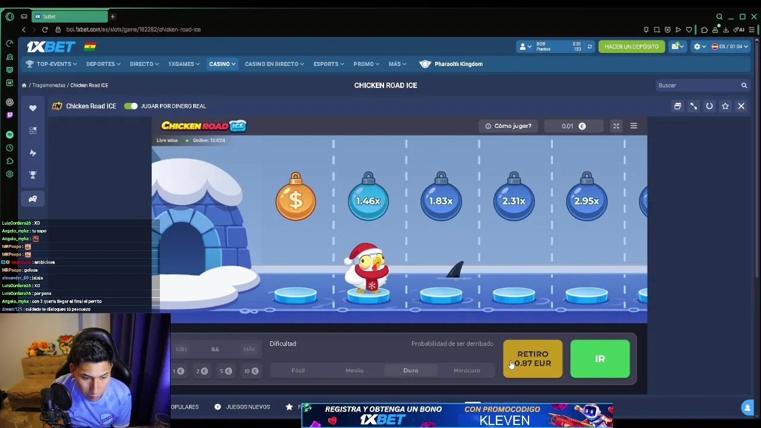Image resolution: width=761 pixels, height=428 pixels.
Task: Select Hardcore difficulty option
Action: 467,370
